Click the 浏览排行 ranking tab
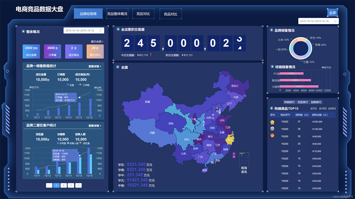The width and height of the screenshot is (355, 199). pos(303,102)
